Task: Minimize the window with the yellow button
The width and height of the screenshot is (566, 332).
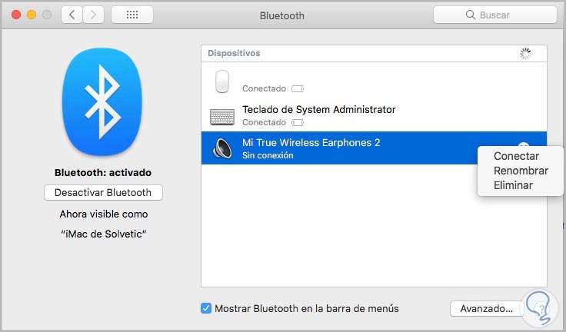Action: (x=32, y=15)
